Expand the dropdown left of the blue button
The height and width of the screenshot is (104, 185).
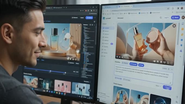[x=158, y=86]
